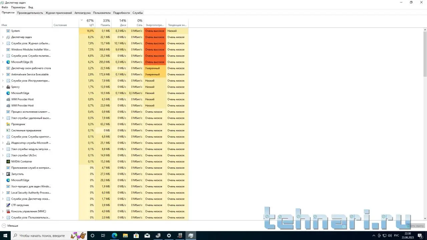Switch to the Пользователи tab
Viewport: 427px width, 240px height.
pos(102,13)
